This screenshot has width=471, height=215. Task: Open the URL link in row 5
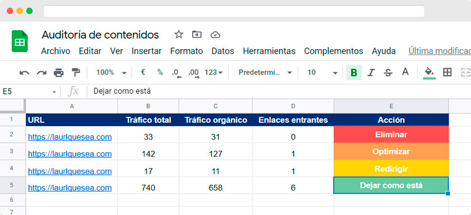70,188
